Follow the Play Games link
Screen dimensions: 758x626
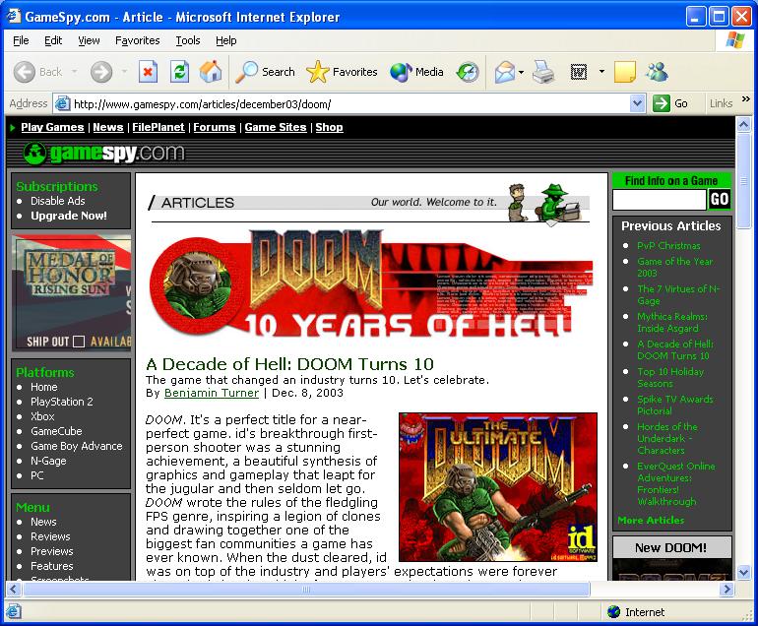click(52, 127)
